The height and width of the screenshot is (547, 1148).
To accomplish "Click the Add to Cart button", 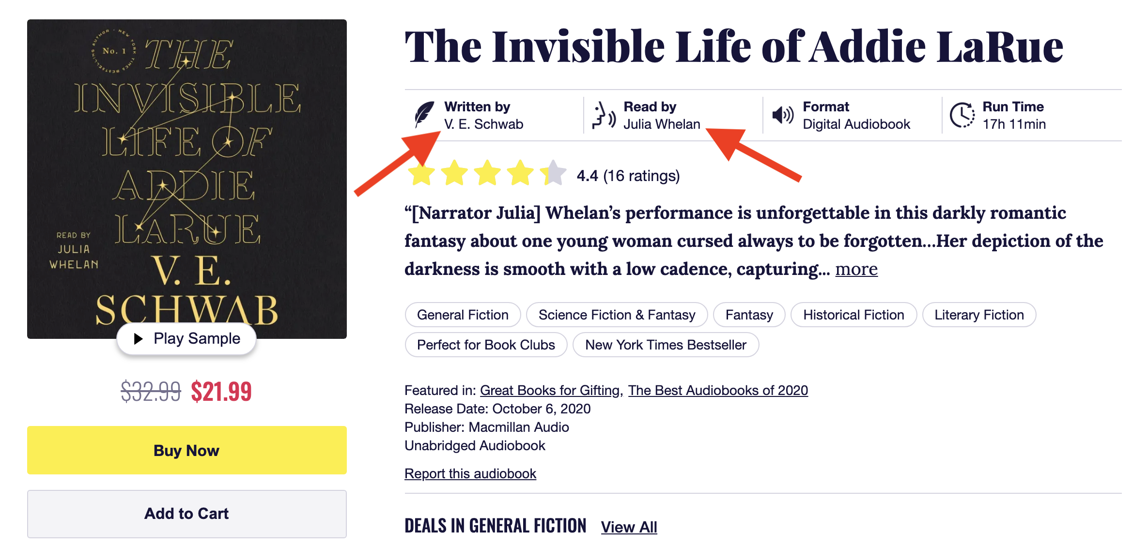I will tap(186, 514).
